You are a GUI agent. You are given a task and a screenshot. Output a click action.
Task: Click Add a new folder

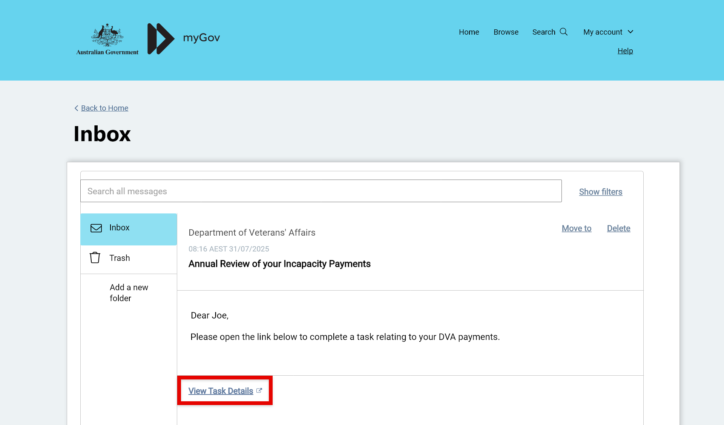(129, 292)
